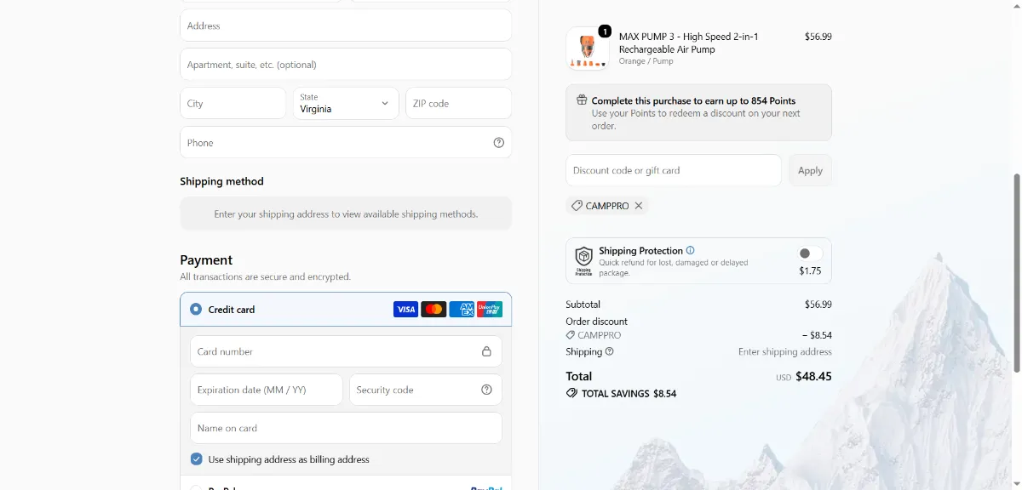Click the Address input field
This screenshot has height=490, width=1022.
pos(346,26)
